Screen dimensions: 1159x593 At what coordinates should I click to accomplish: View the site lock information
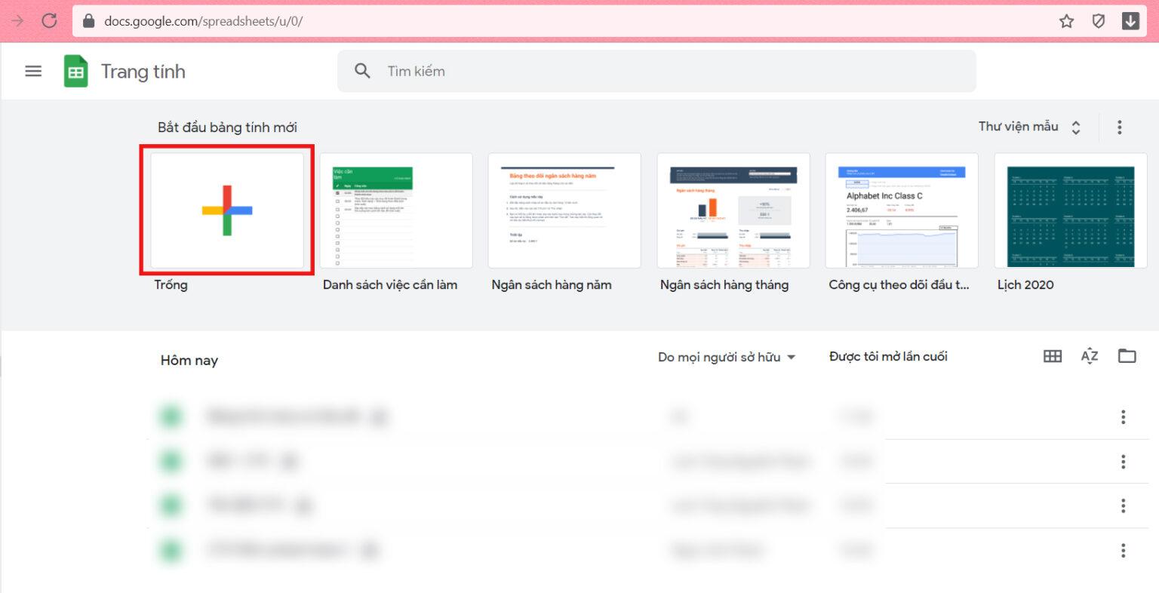88,21
